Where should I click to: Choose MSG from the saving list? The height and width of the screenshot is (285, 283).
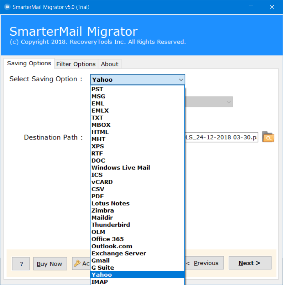pos(137,96)
